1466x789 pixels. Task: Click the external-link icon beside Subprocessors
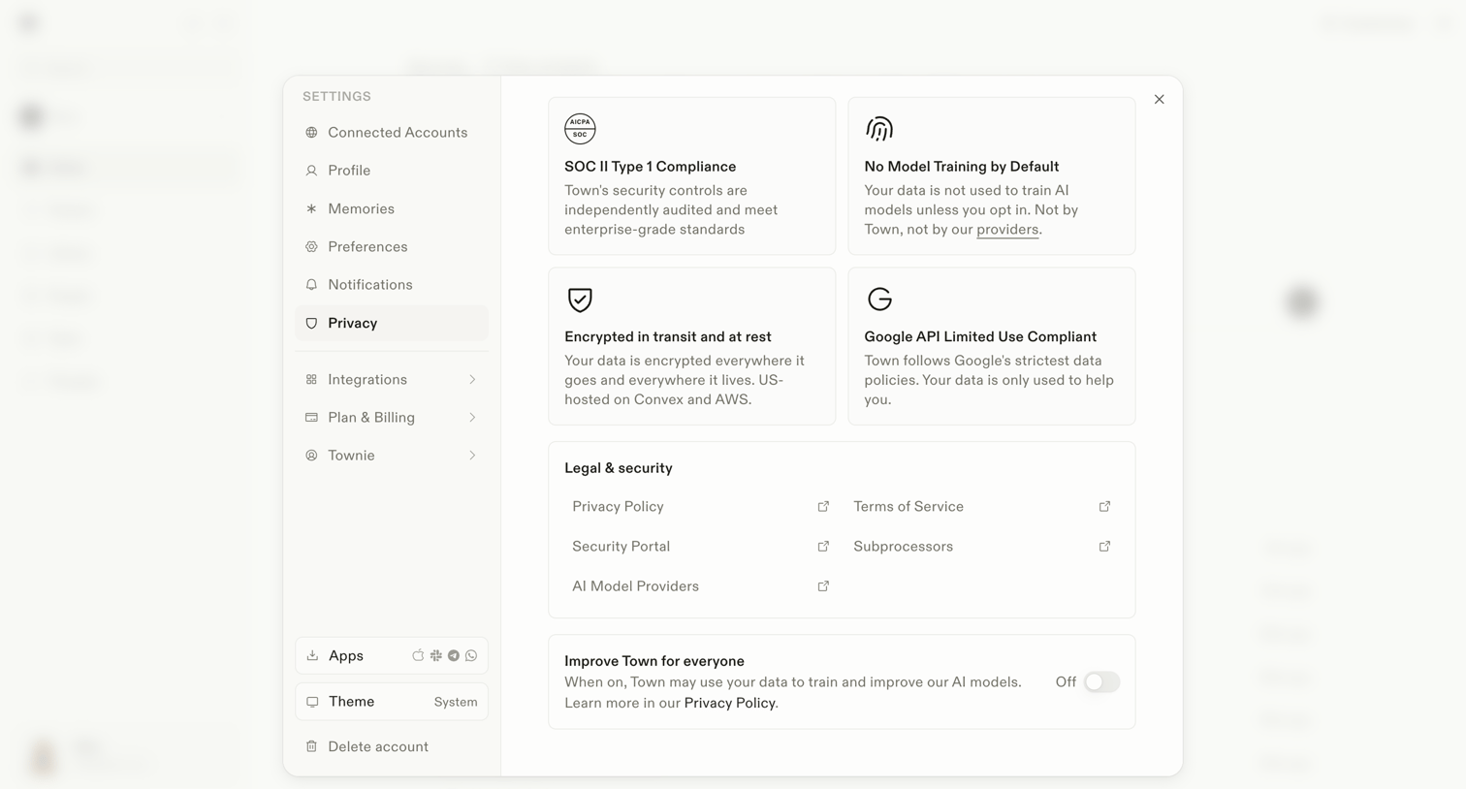point(1104,547)
